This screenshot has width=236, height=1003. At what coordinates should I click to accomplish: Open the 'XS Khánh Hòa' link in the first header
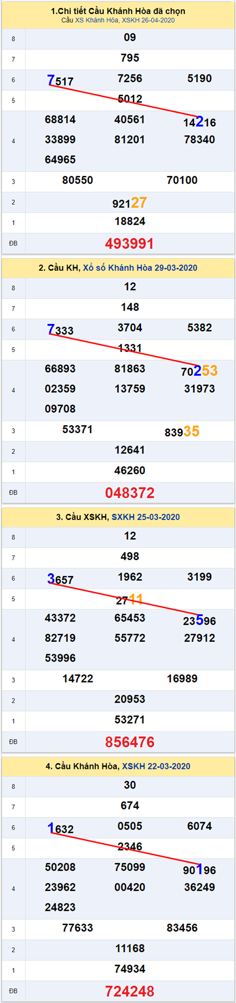(x=97, y=20)
